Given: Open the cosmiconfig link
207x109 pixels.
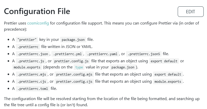Looking at the screenshot, I should pos(38,23).
